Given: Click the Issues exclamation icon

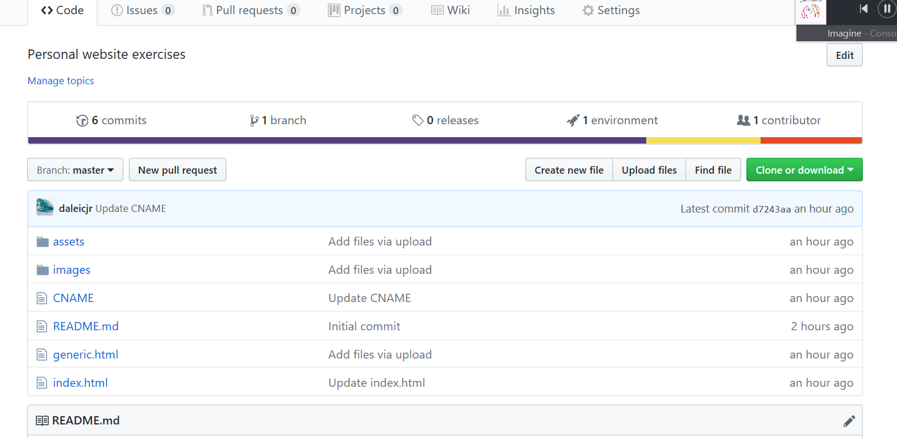Looking at the screenshot, I should (117, 11).
